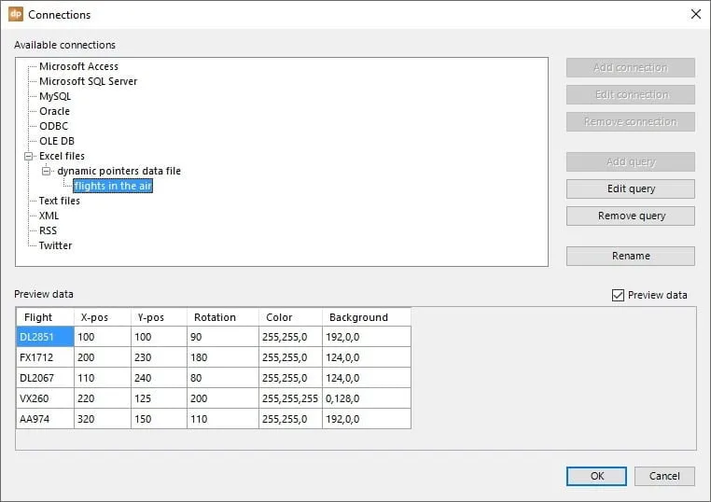Collapse the Excel files tree node

pyautogui.click(x=29, y=157)
